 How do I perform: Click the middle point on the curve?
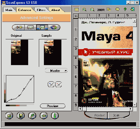click(24, 89)
